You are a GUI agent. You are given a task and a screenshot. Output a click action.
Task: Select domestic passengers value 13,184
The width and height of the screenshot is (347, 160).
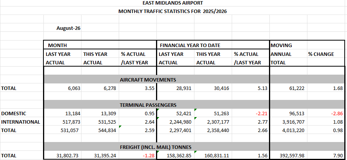(73, 114)
